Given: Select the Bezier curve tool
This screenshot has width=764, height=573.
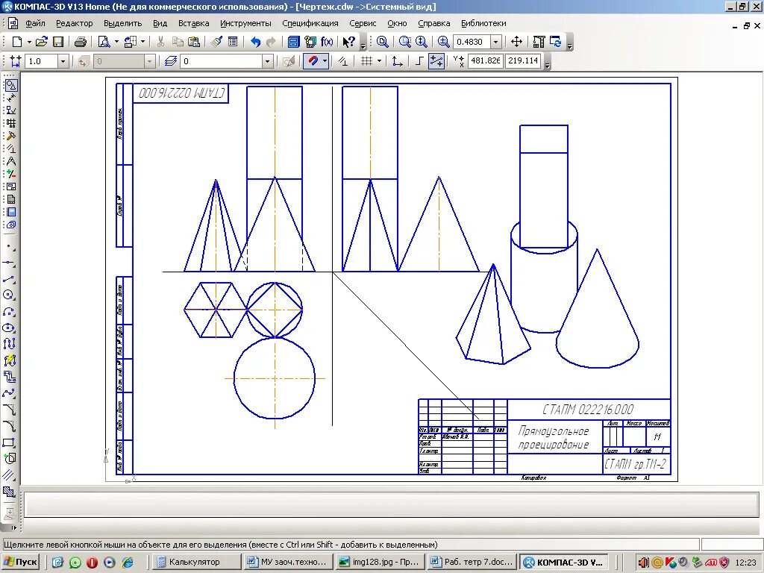Looking at the screenshot, I should coord(10,393).
